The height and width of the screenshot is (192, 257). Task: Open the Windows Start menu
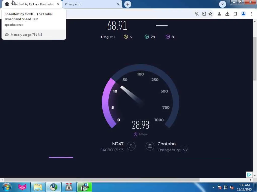pos(7,187)
